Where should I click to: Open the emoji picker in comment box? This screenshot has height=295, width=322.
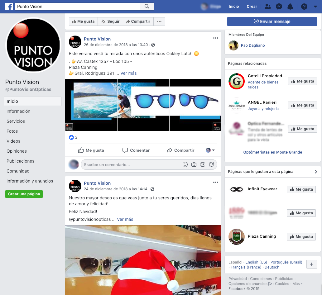pyautogui.click(x=185, y=164)
